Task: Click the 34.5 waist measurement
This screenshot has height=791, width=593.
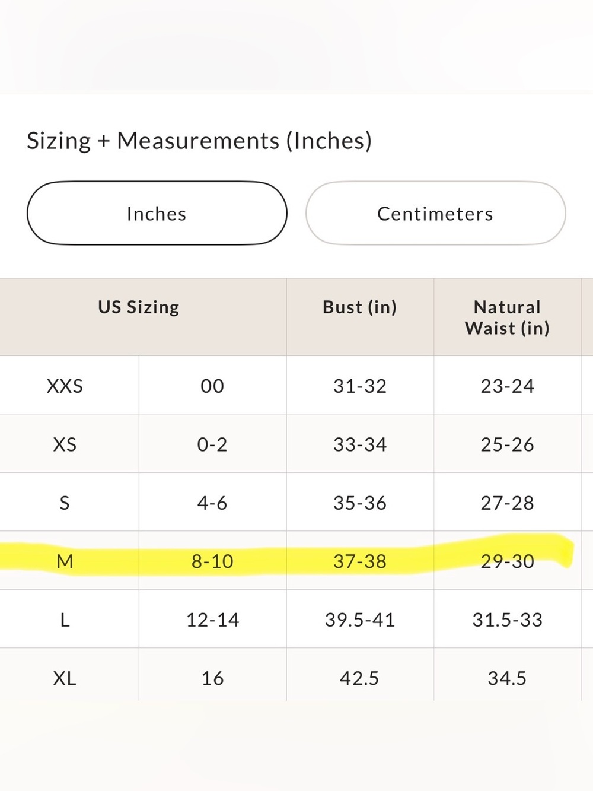Action: pyautogui.click(x=507, y=678)
